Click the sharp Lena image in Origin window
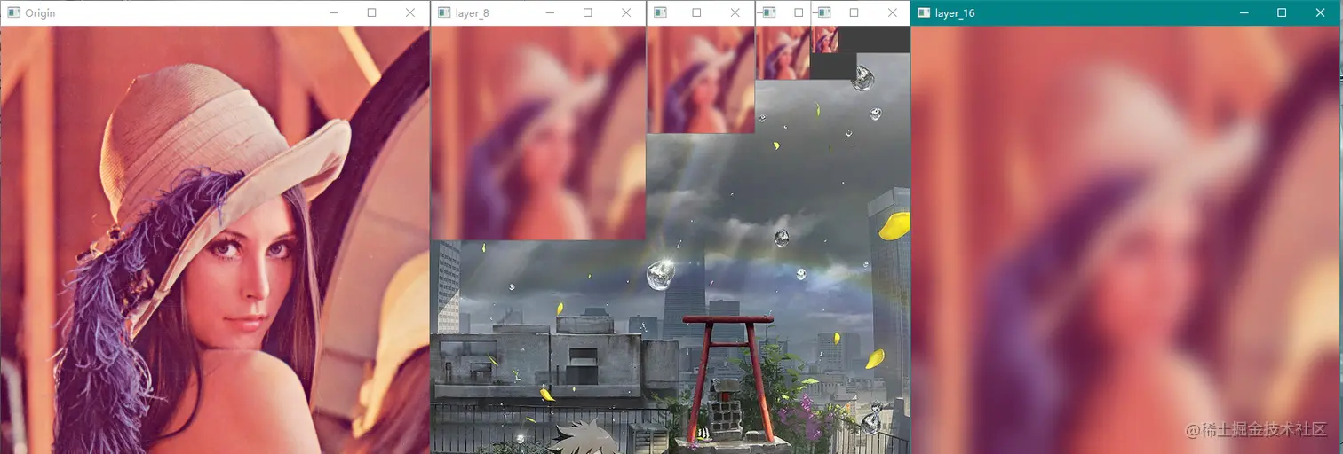 (215, 239)
